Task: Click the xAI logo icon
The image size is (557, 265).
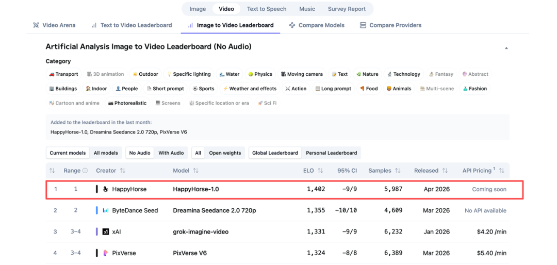Action: (x=106, y=232)
